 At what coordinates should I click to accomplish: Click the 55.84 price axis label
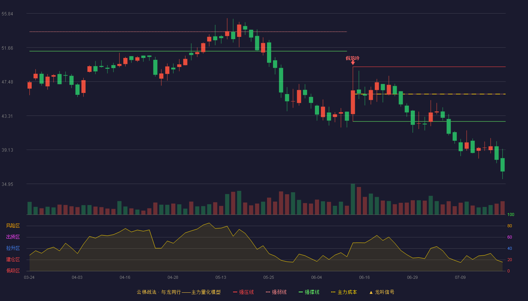pos(7,14)
